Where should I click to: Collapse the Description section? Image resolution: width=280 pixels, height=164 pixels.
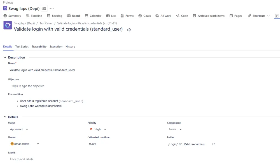coord(5,58)
